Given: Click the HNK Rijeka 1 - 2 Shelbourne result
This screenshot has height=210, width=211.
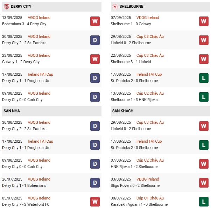Looking at the screenshot, I should point(134,167).
